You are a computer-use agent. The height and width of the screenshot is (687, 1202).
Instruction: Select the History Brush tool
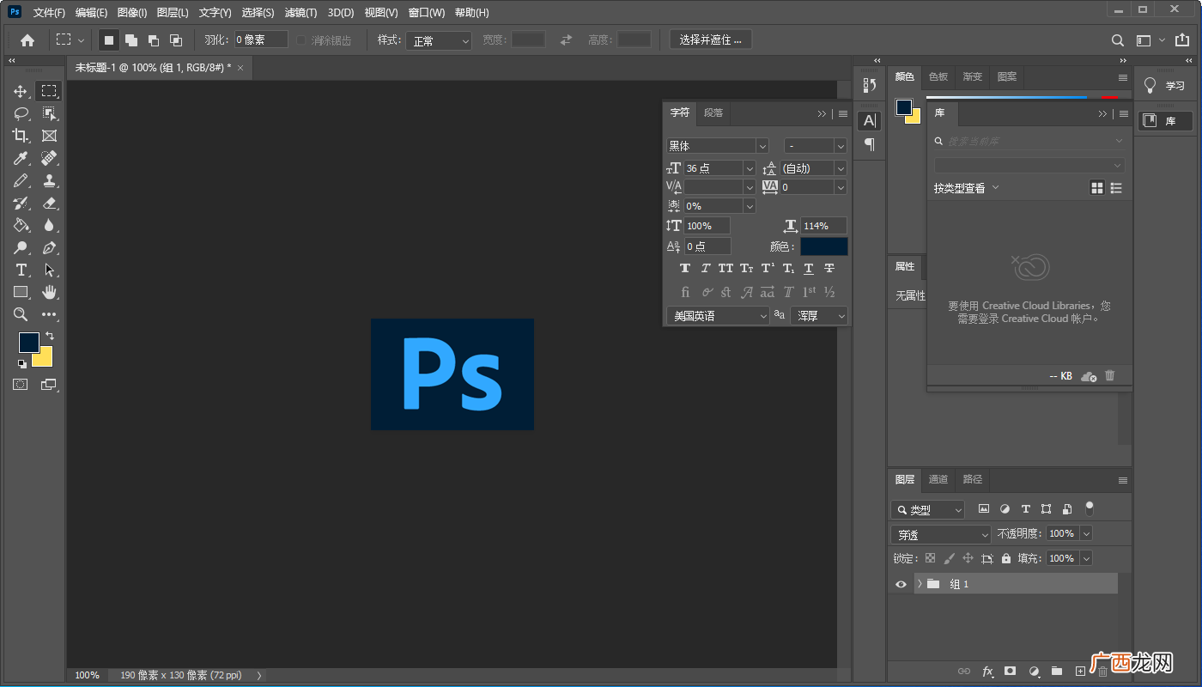coord(21,203)
